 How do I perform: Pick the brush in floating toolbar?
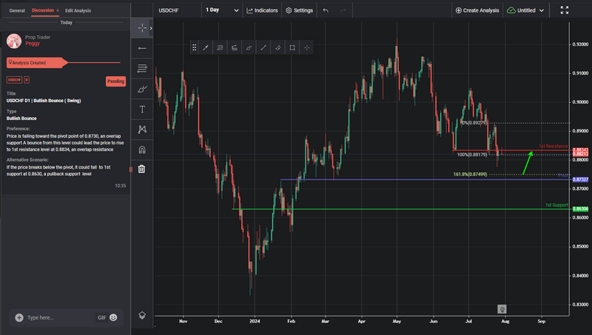[x=249, y=47]
